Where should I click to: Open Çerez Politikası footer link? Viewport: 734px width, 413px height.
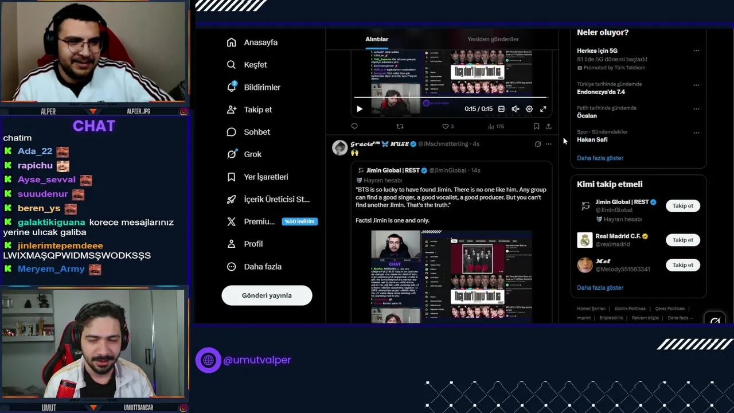pyautogui.click(x=670, y=309)
